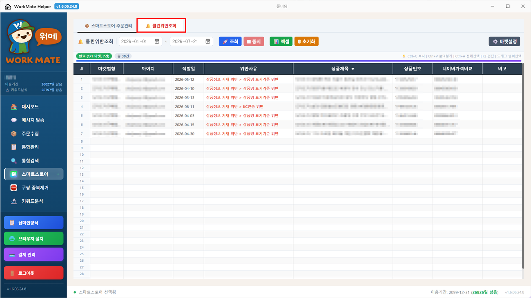
Task: Click the table's vertical scrollbar
Action: [x=523, y=166]
